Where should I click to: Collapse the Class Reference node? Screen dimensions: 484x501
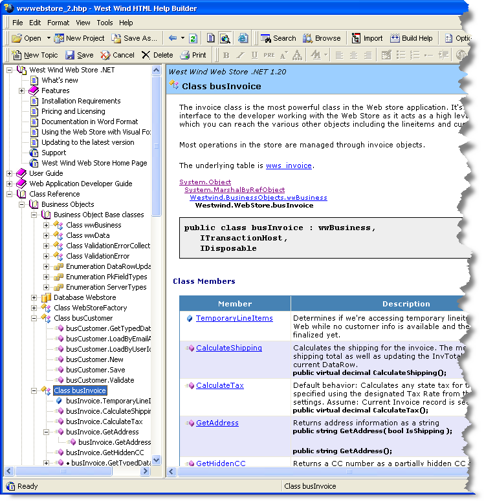(x=10, y=194)
